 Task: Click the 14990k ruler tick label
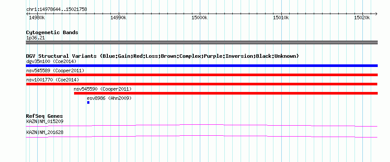[118, 18]
